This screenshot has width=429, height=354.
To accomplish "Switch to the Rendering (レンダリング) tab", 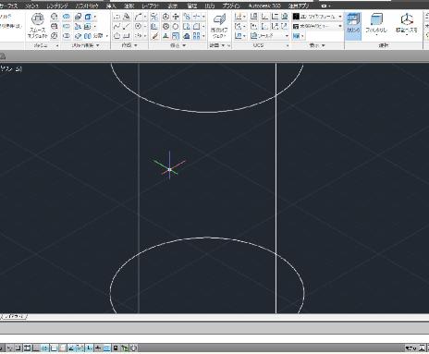I will click(57, 6).
